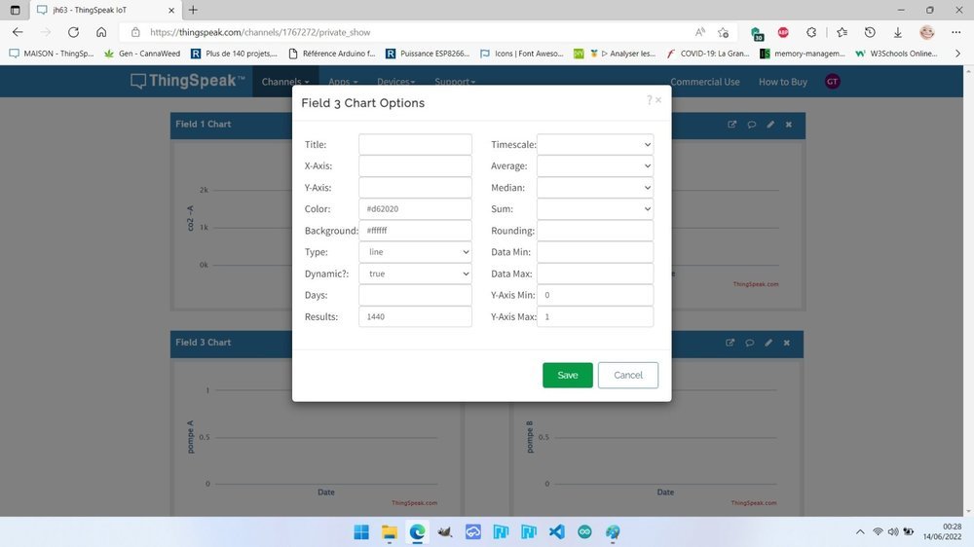Open the Type dropdown showing line
The image size is (974, 547).
pos(415,252)
